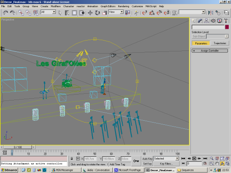This screenshot has height=173, width=231.
Task: Click Named Selection Sets edit icon
Action: [175, 13]
